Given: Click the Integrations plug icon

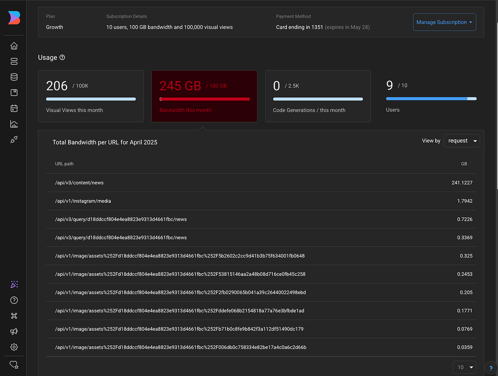Looking at the screenshot, I should coord(14,140).
